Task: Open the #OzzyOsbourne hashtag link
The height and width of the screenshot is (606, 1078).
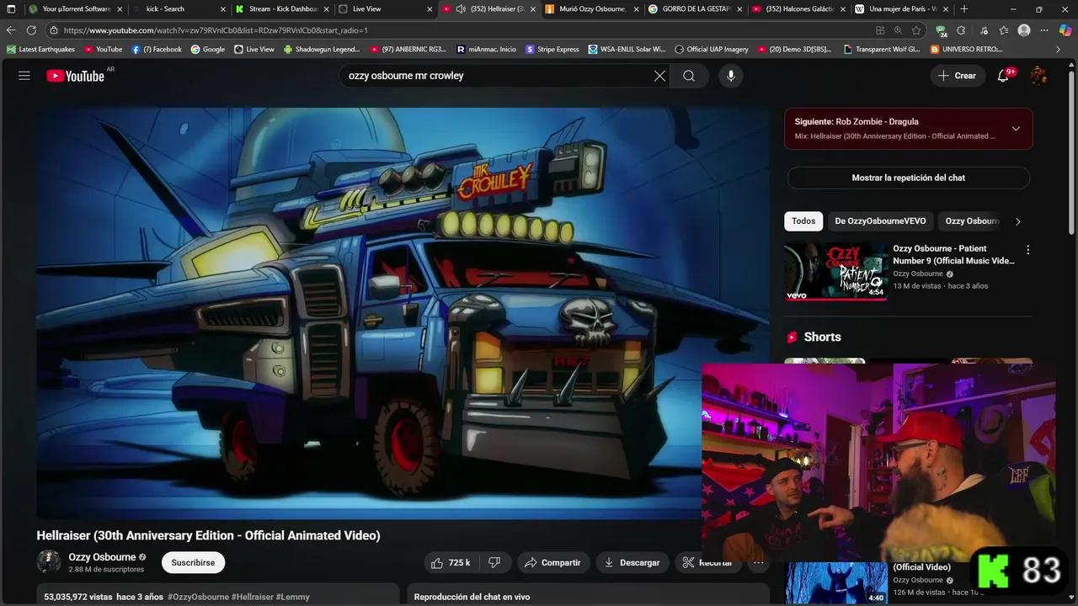Action: point(198,597)
